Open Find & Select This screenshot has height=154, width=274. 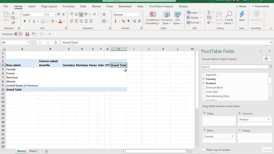click(x=229, y=18)
